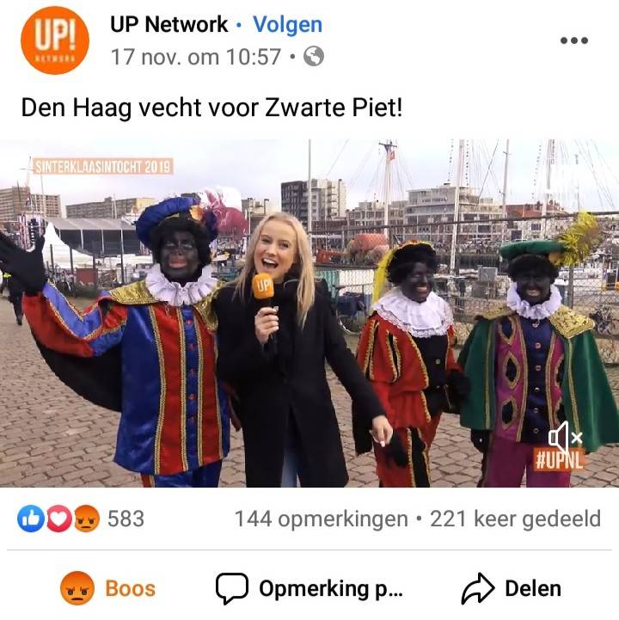Click the share arrow icon

(x=477, y=588)
